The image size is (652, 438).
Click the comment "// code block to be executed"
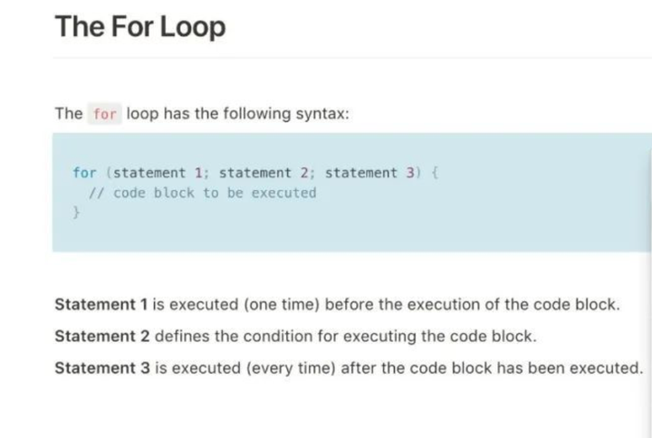pos(203,193)
